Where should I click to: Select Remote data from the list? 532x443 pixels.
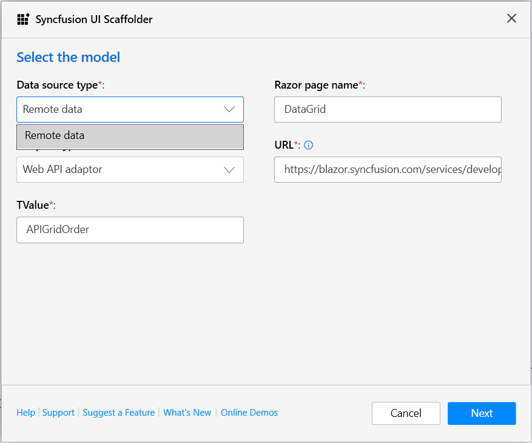coord(130,135)
